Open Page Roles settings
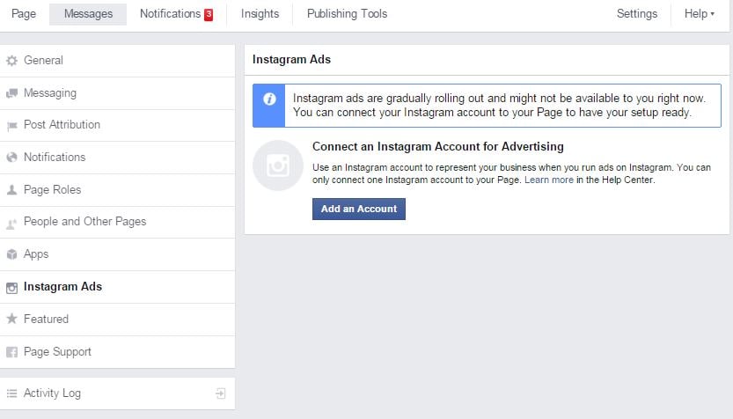Viewport: 733px width, 419px height. click(x=117, y=190)
